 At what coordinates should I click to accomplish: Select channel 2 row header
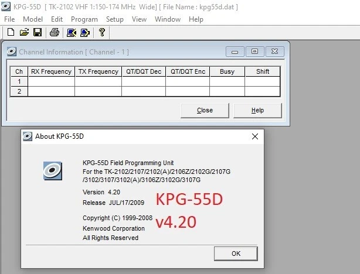coord(19,91)
